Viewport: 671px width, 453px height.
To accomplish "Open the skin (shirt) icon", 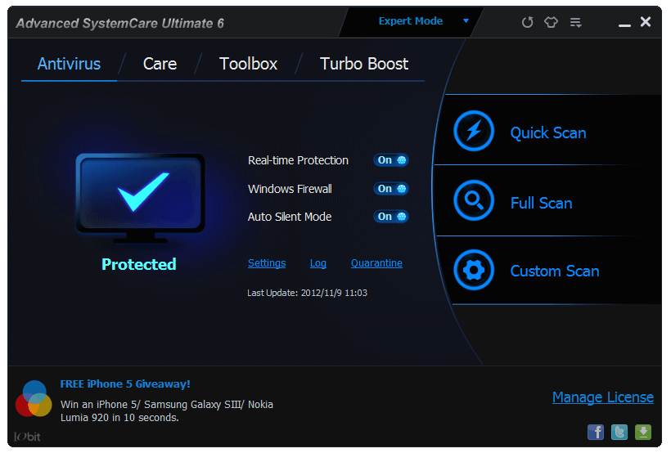I will pyautogui.click(x=551, y=22).
